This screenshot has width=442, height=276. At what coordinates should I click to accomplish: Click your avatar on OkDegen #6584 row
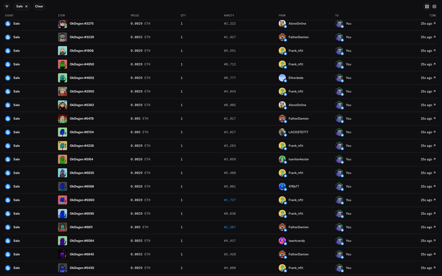tap(339, 241)
